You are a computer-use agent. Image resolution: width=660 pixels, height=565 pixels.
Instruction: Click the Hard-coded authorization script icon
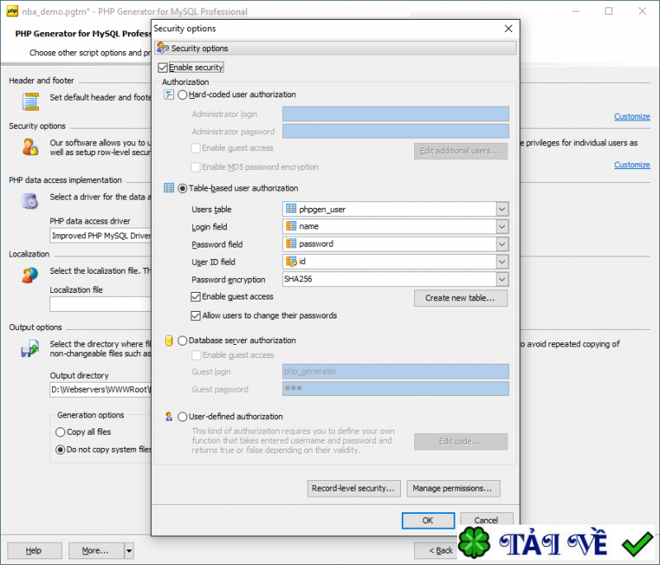pos(169,95)
